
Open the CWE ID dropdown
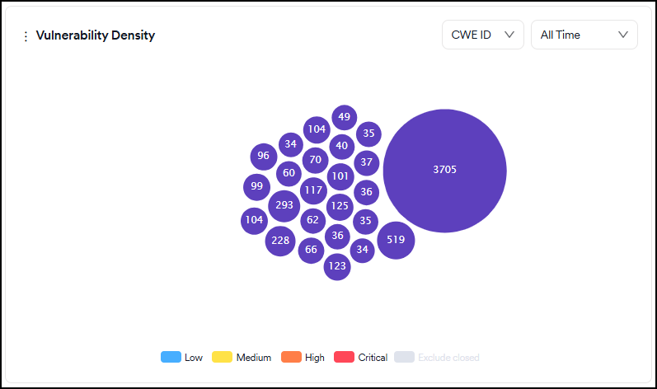point(482,35)
